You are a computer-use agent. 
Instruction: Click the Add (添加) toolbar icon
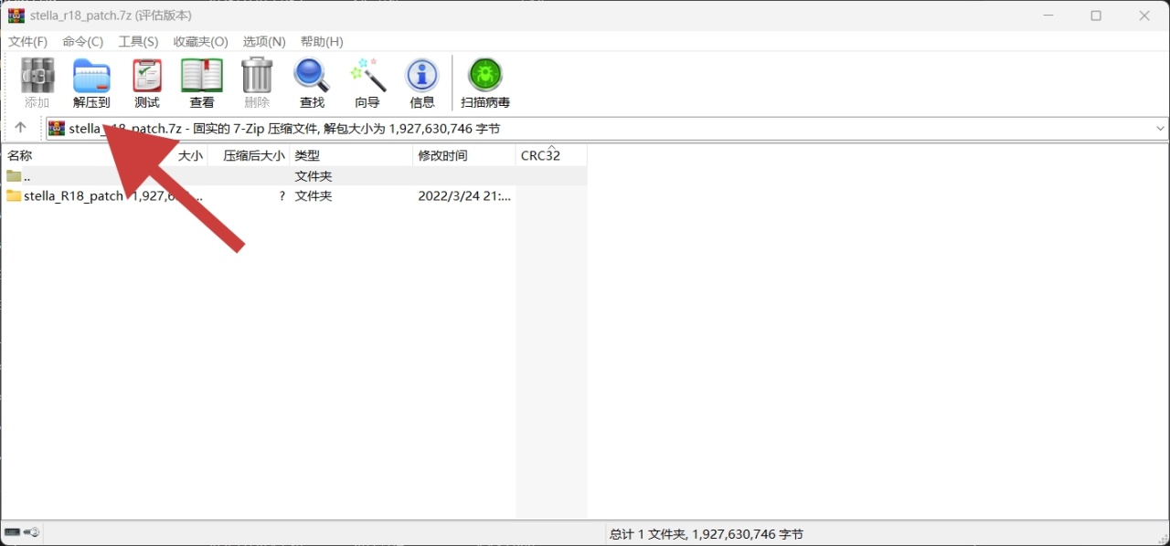pos(37,83)
